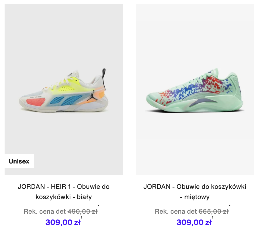Select the 309,00 zł price under mint shoe
The image size is (259, 232).
click(x=194, y=222)
